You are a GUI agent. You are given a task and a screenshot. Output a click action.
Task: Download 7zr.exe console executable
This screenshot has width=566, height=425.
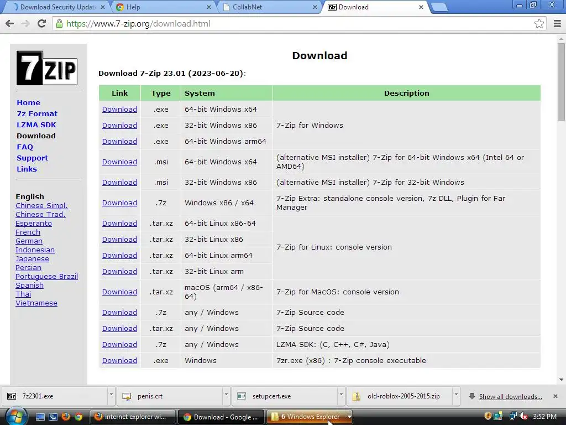[x=119, y=360]
